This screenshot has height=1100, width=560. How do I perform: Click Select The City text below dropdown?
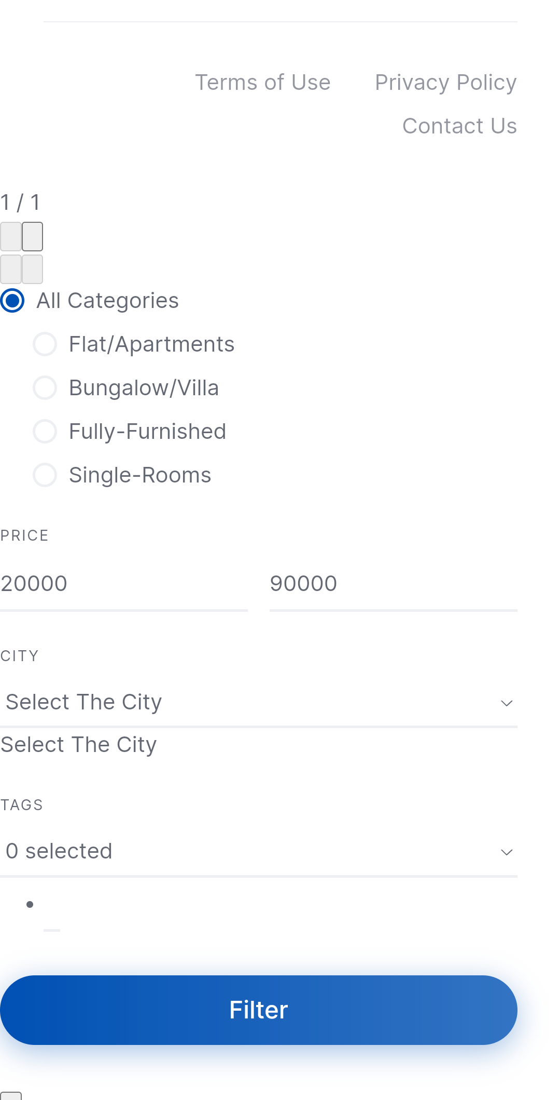tap(78, 745)
